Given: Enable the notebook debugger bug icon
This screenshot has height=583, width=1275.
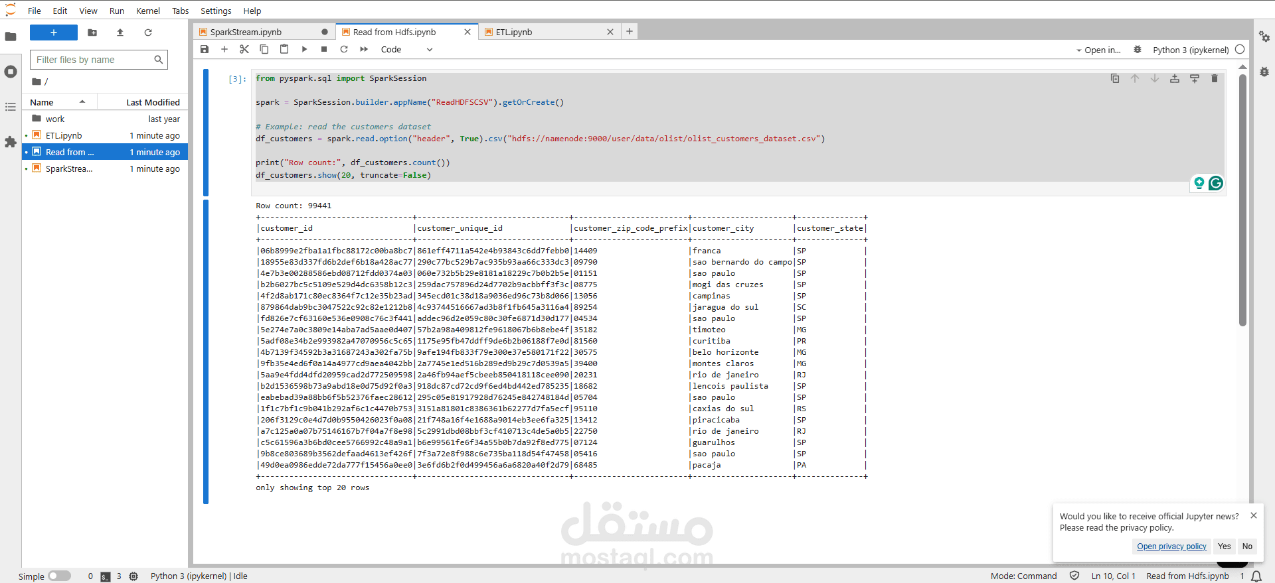Looking at the screenshot, I should pos(1138,50).
